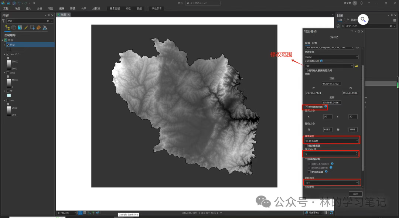This screenshot has width=399, height=218.
Task: Click the List By Drawing Order icon
Action: point(7,27)
